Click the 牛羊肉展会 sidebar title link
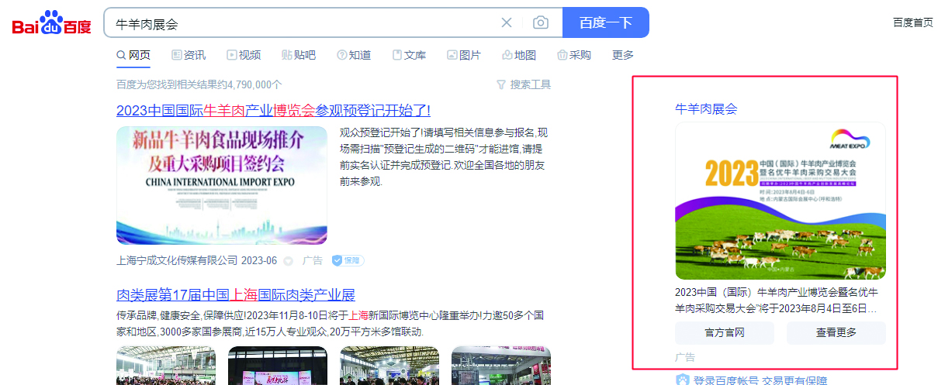938x385 pixels. pyautogui.click(x=706, y=109)
